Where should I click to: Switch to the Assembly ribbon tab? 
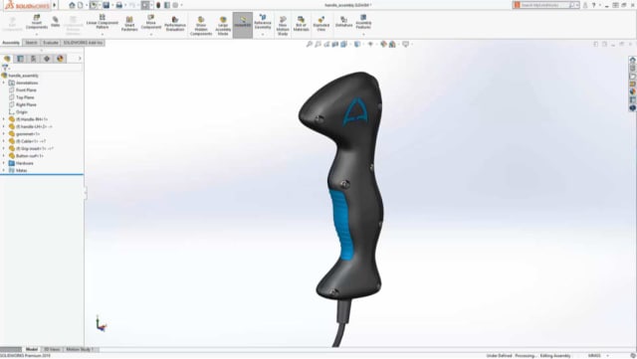click(x=11, y=43)
